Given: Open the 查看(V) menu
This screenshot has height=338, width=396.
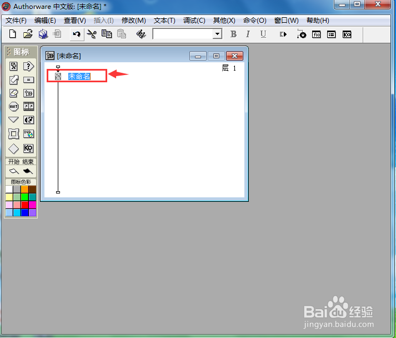Looking at the screenshot, I should [75, 21].
